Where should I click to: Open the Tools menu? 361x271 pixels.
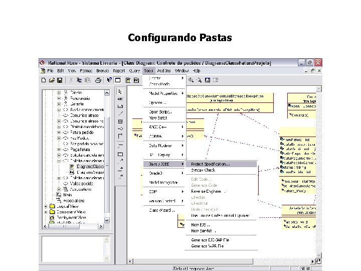[x=148, y=71]
